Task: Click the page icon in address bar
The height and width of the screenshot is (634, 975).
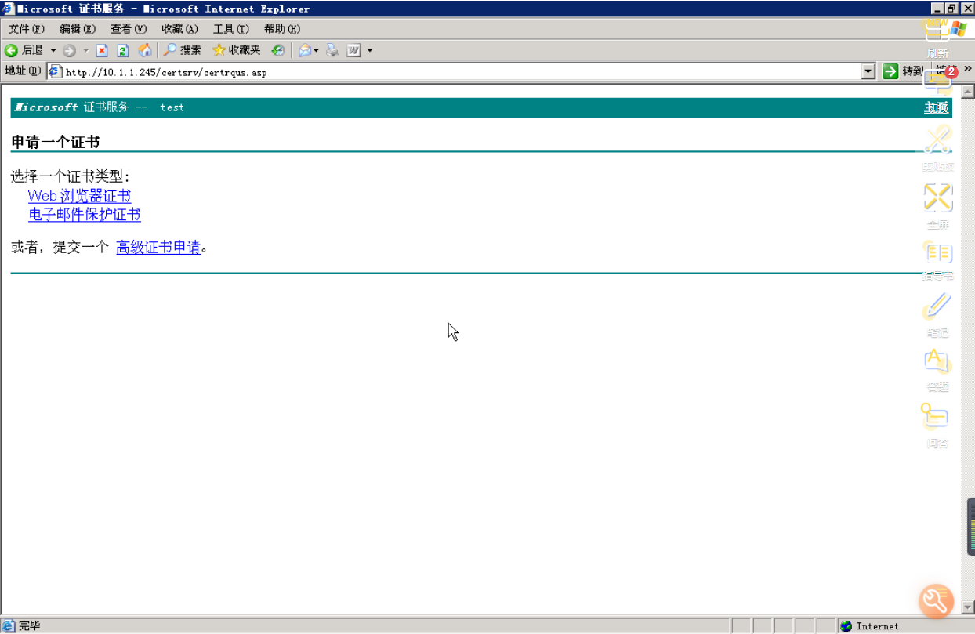Action: point(55,71)
